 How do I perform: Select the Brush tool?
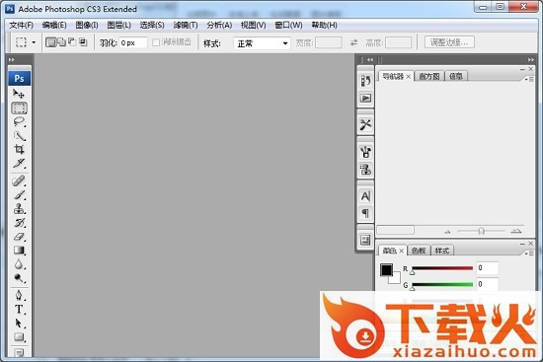tap(19, 194)
